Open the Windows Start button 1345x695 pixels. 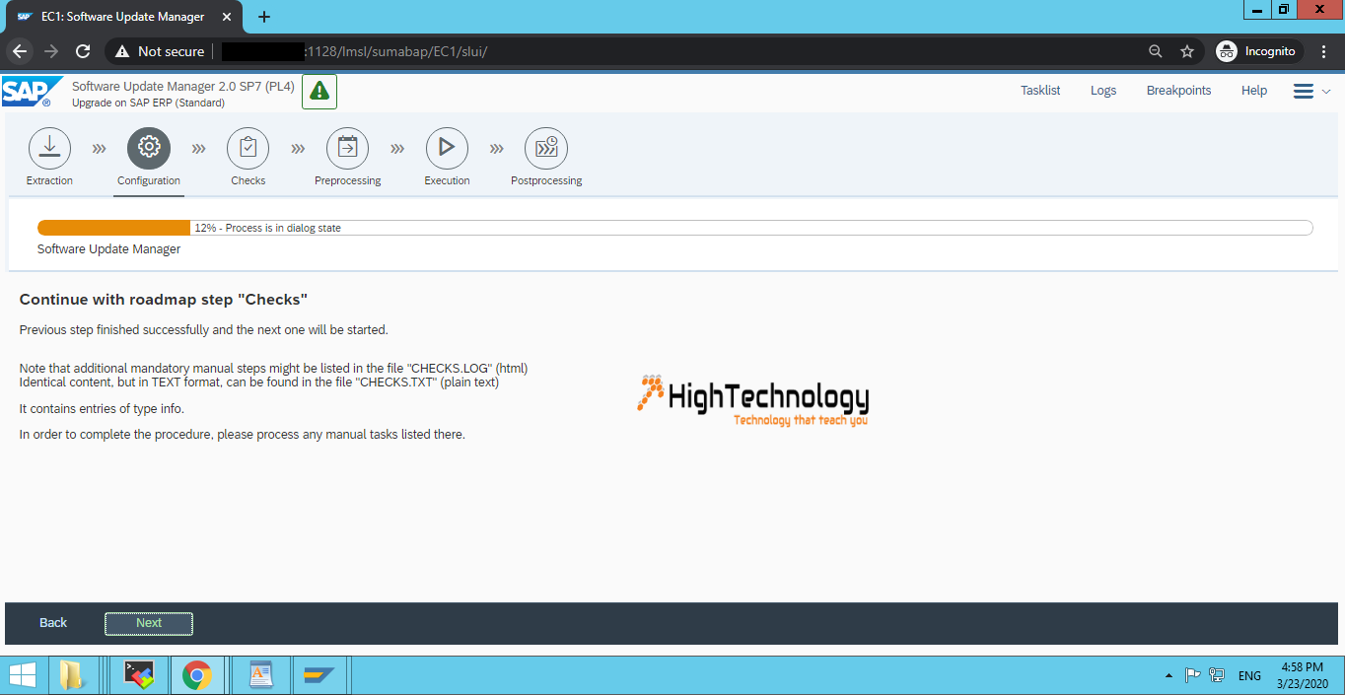click(22, 675)
